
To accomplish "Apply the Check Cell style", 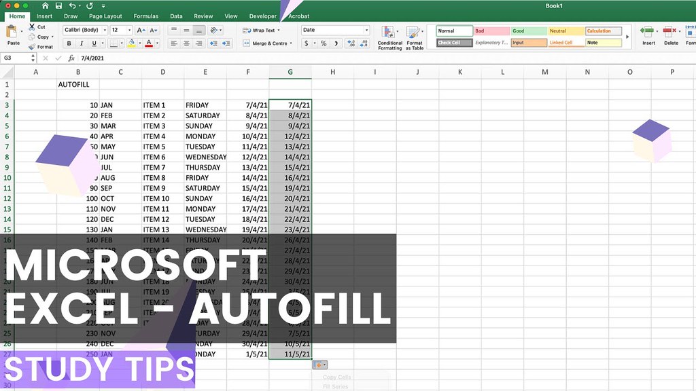I will click(x=454, y=43).
